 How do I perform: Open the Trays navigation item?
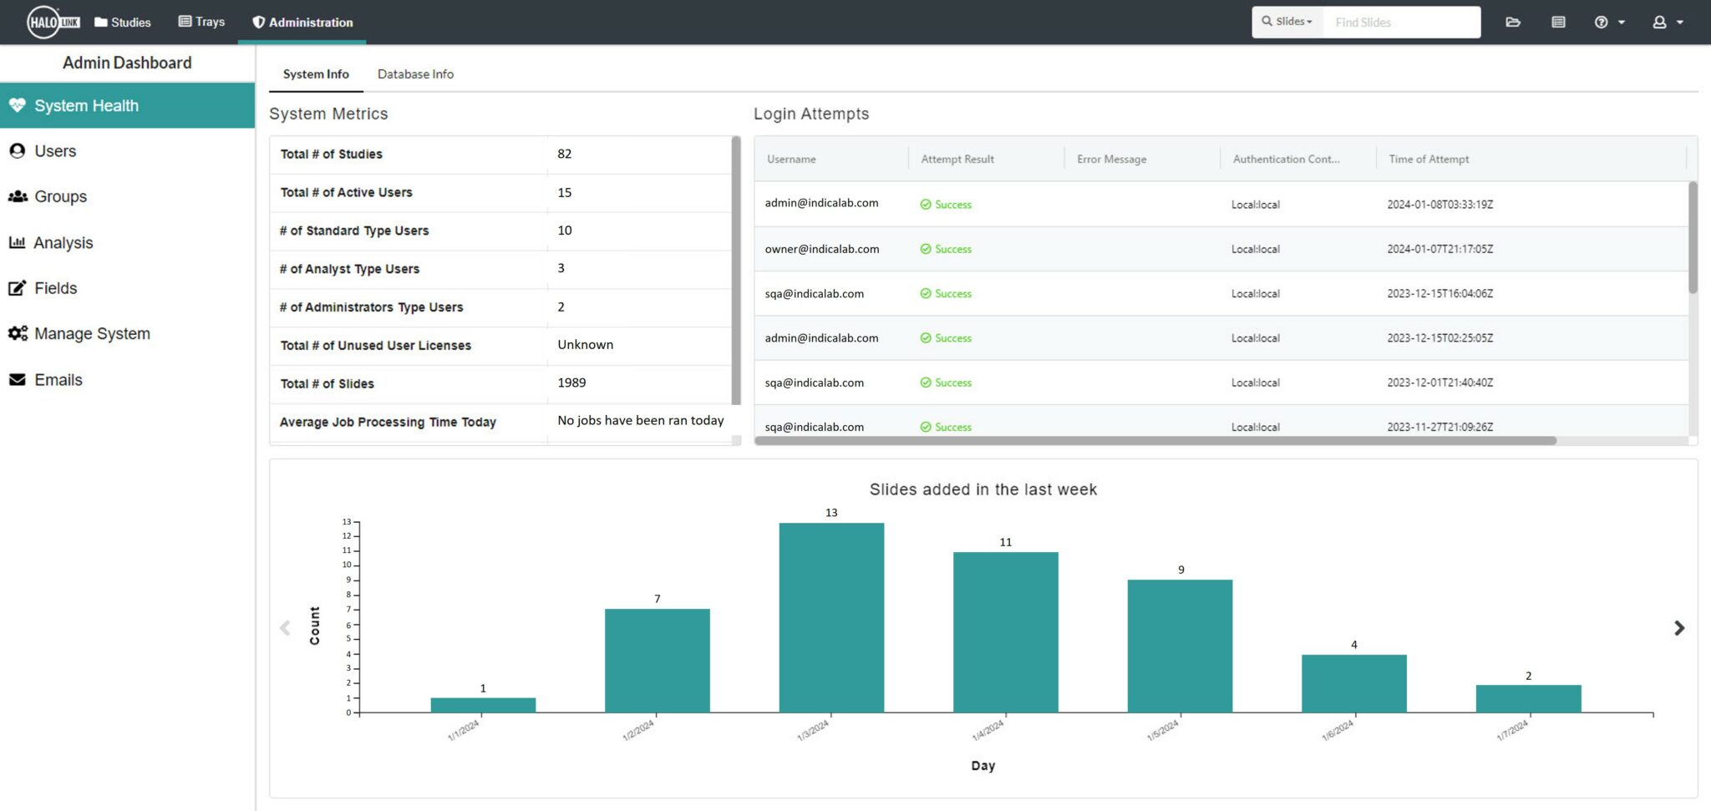pyautogui.click(x=201, y=22)
